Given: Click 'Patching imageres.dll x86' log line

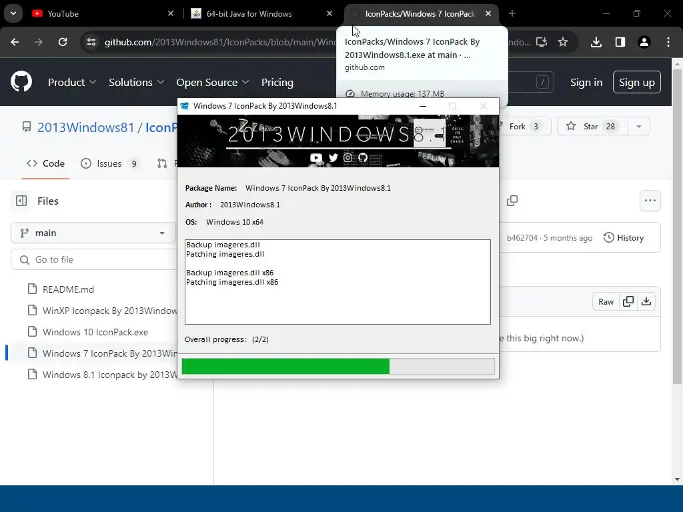Looking at the screenshot, I should [x=232, y=282].
